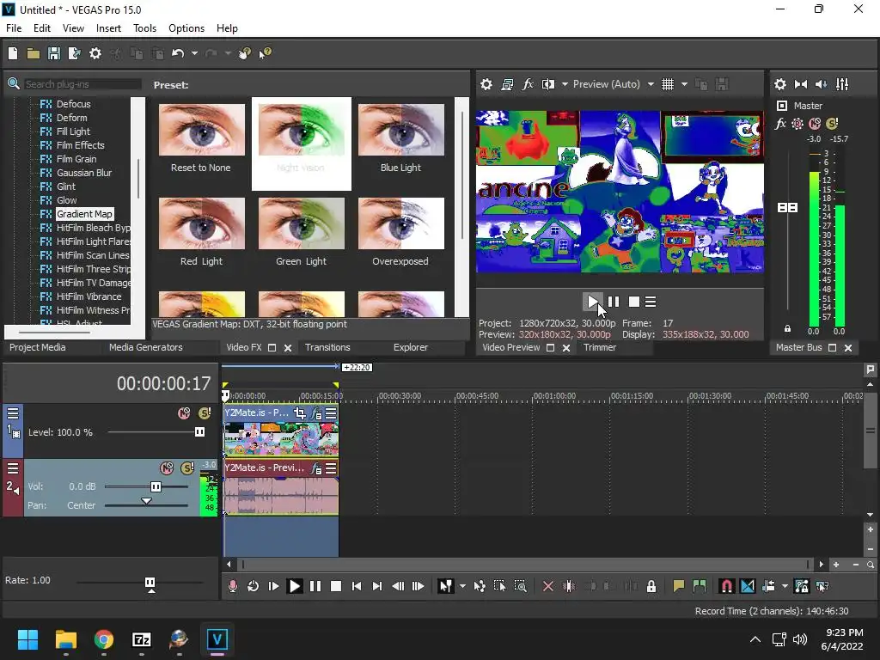880x660 pixels.
Task: Open the Edit tool dropdown arrow
Action: (x=462, y=586)
